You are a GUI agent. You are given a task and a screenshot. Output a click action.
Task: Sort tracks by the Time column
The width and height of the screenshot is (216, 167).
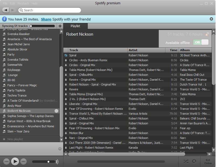coord(173,50)
